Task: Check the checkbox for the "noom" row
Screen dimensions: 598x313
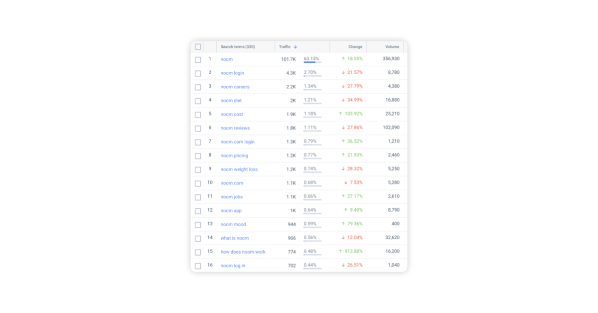Action: click(x=198, y=59)
